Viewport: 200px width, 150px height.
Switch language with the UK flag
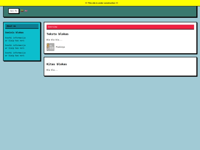(x=26, y=11)
